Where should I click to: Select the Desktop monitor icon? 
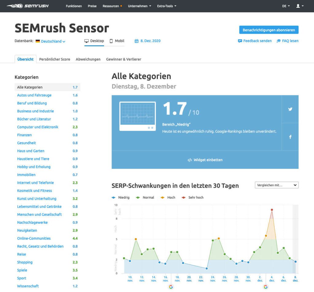coord(86,40)
